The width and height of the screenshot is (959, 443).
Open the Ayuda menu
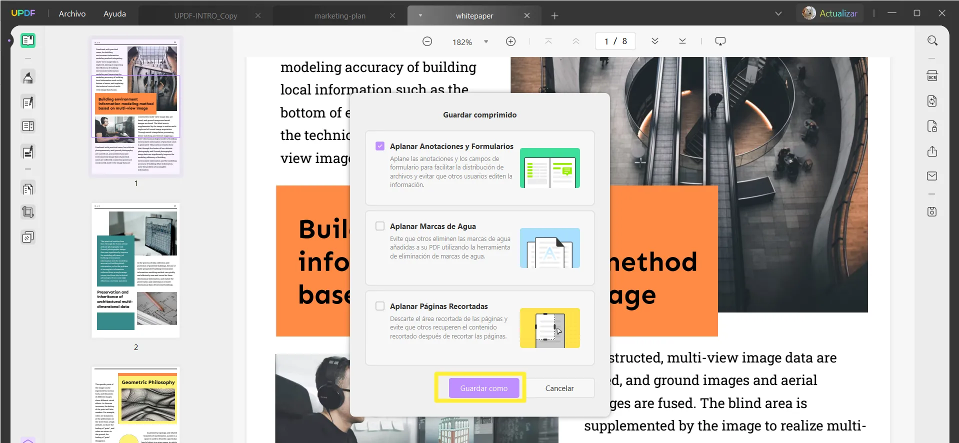114,13
